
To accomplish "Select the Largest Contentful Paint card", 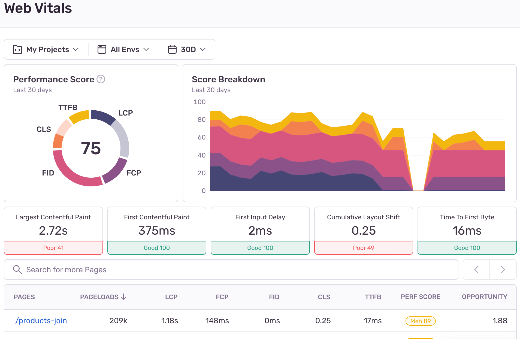I will point(53,230).
